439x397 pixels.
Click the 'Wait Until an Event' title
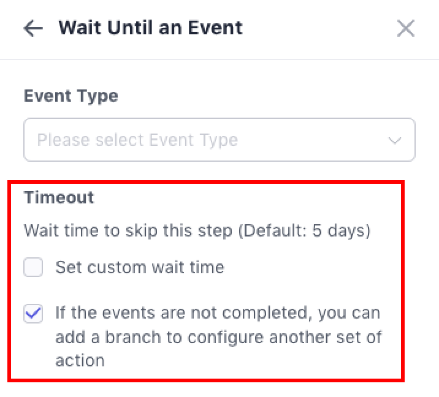pos(150,28)
